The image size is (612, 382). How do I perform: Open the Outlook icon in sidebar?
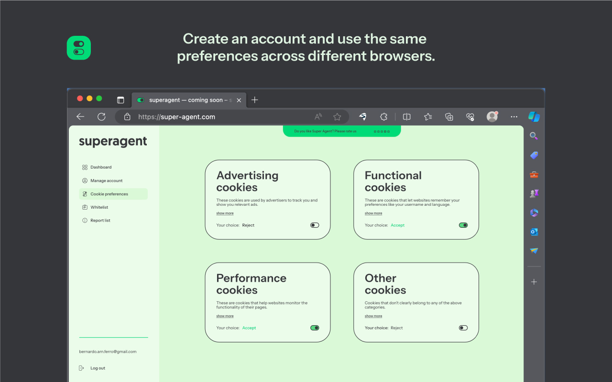534,232
